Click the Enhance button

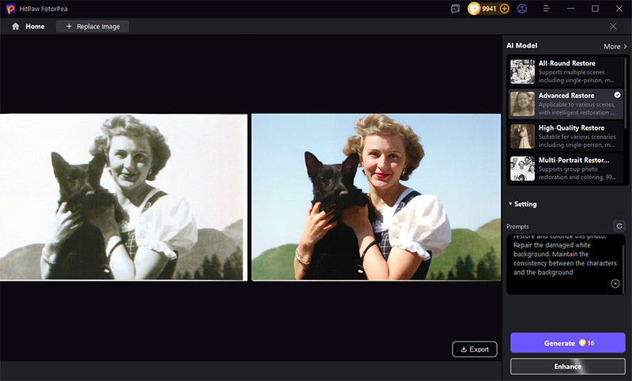567,366
